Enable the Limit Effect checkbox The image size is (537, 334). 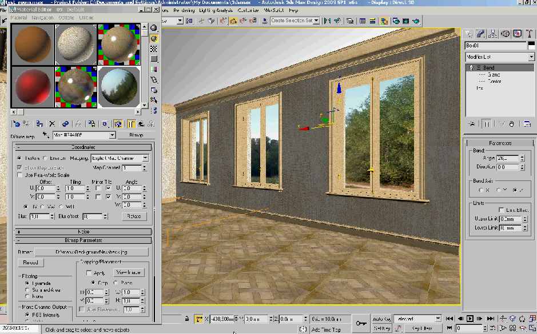[x=502, y=210]
